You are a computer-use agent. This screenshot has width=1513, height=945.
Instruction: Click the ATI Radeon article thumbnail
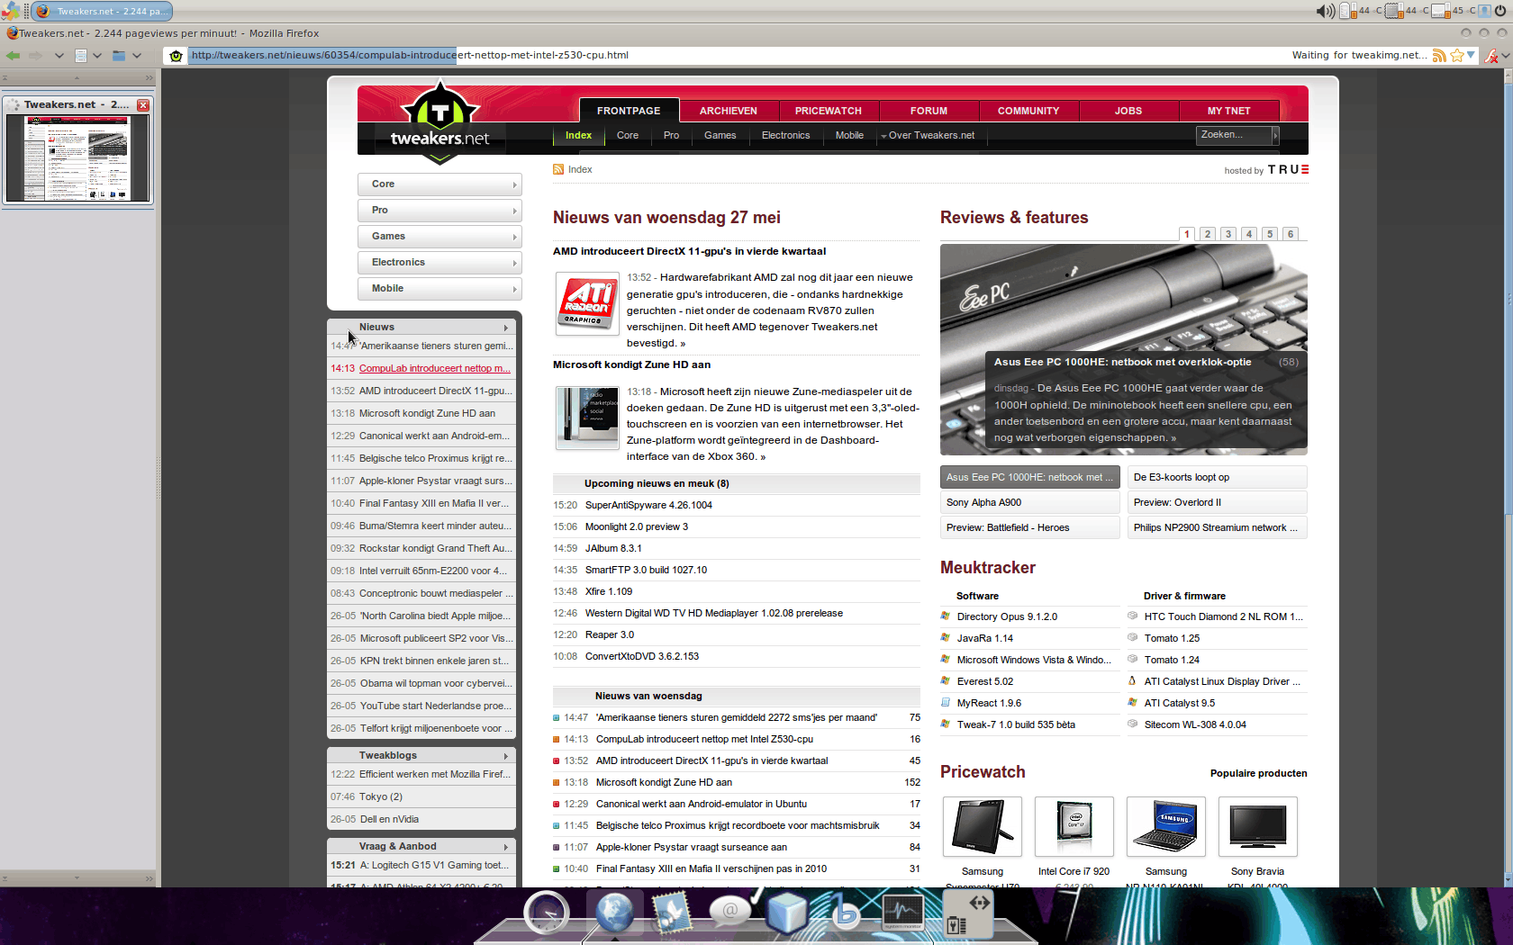[x=587, y=304]
